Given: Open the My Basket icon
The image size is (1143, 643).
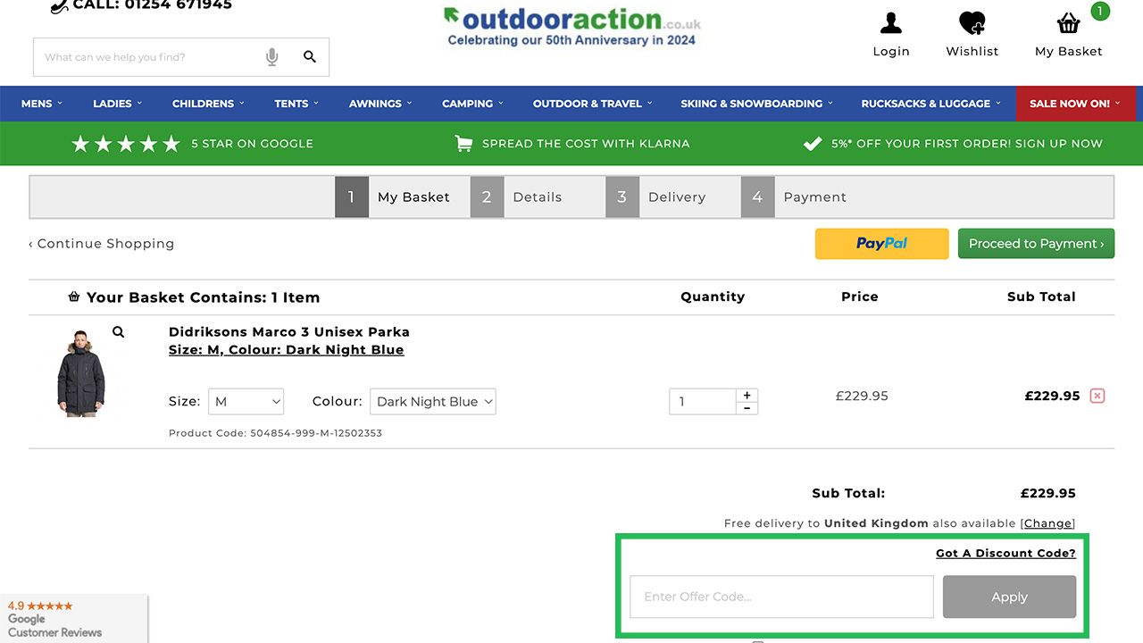Looking at the screenshot, I should pyautogui.click(x=1069, y=23).
